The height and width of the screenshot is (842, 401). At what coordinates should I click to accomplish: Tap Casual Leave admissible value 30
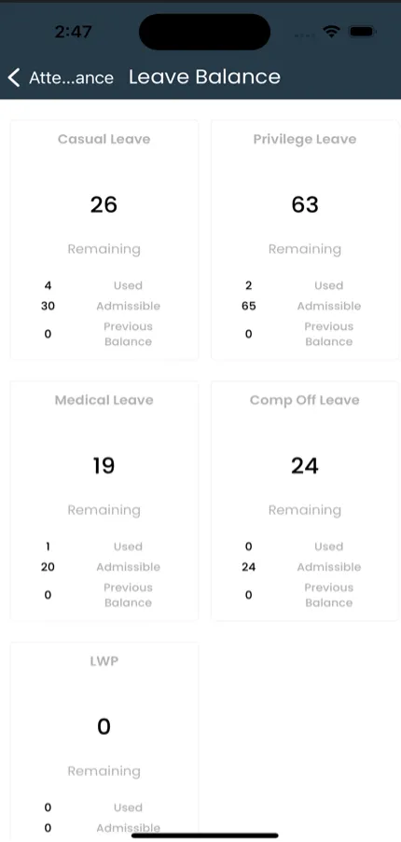pos(48,306)
